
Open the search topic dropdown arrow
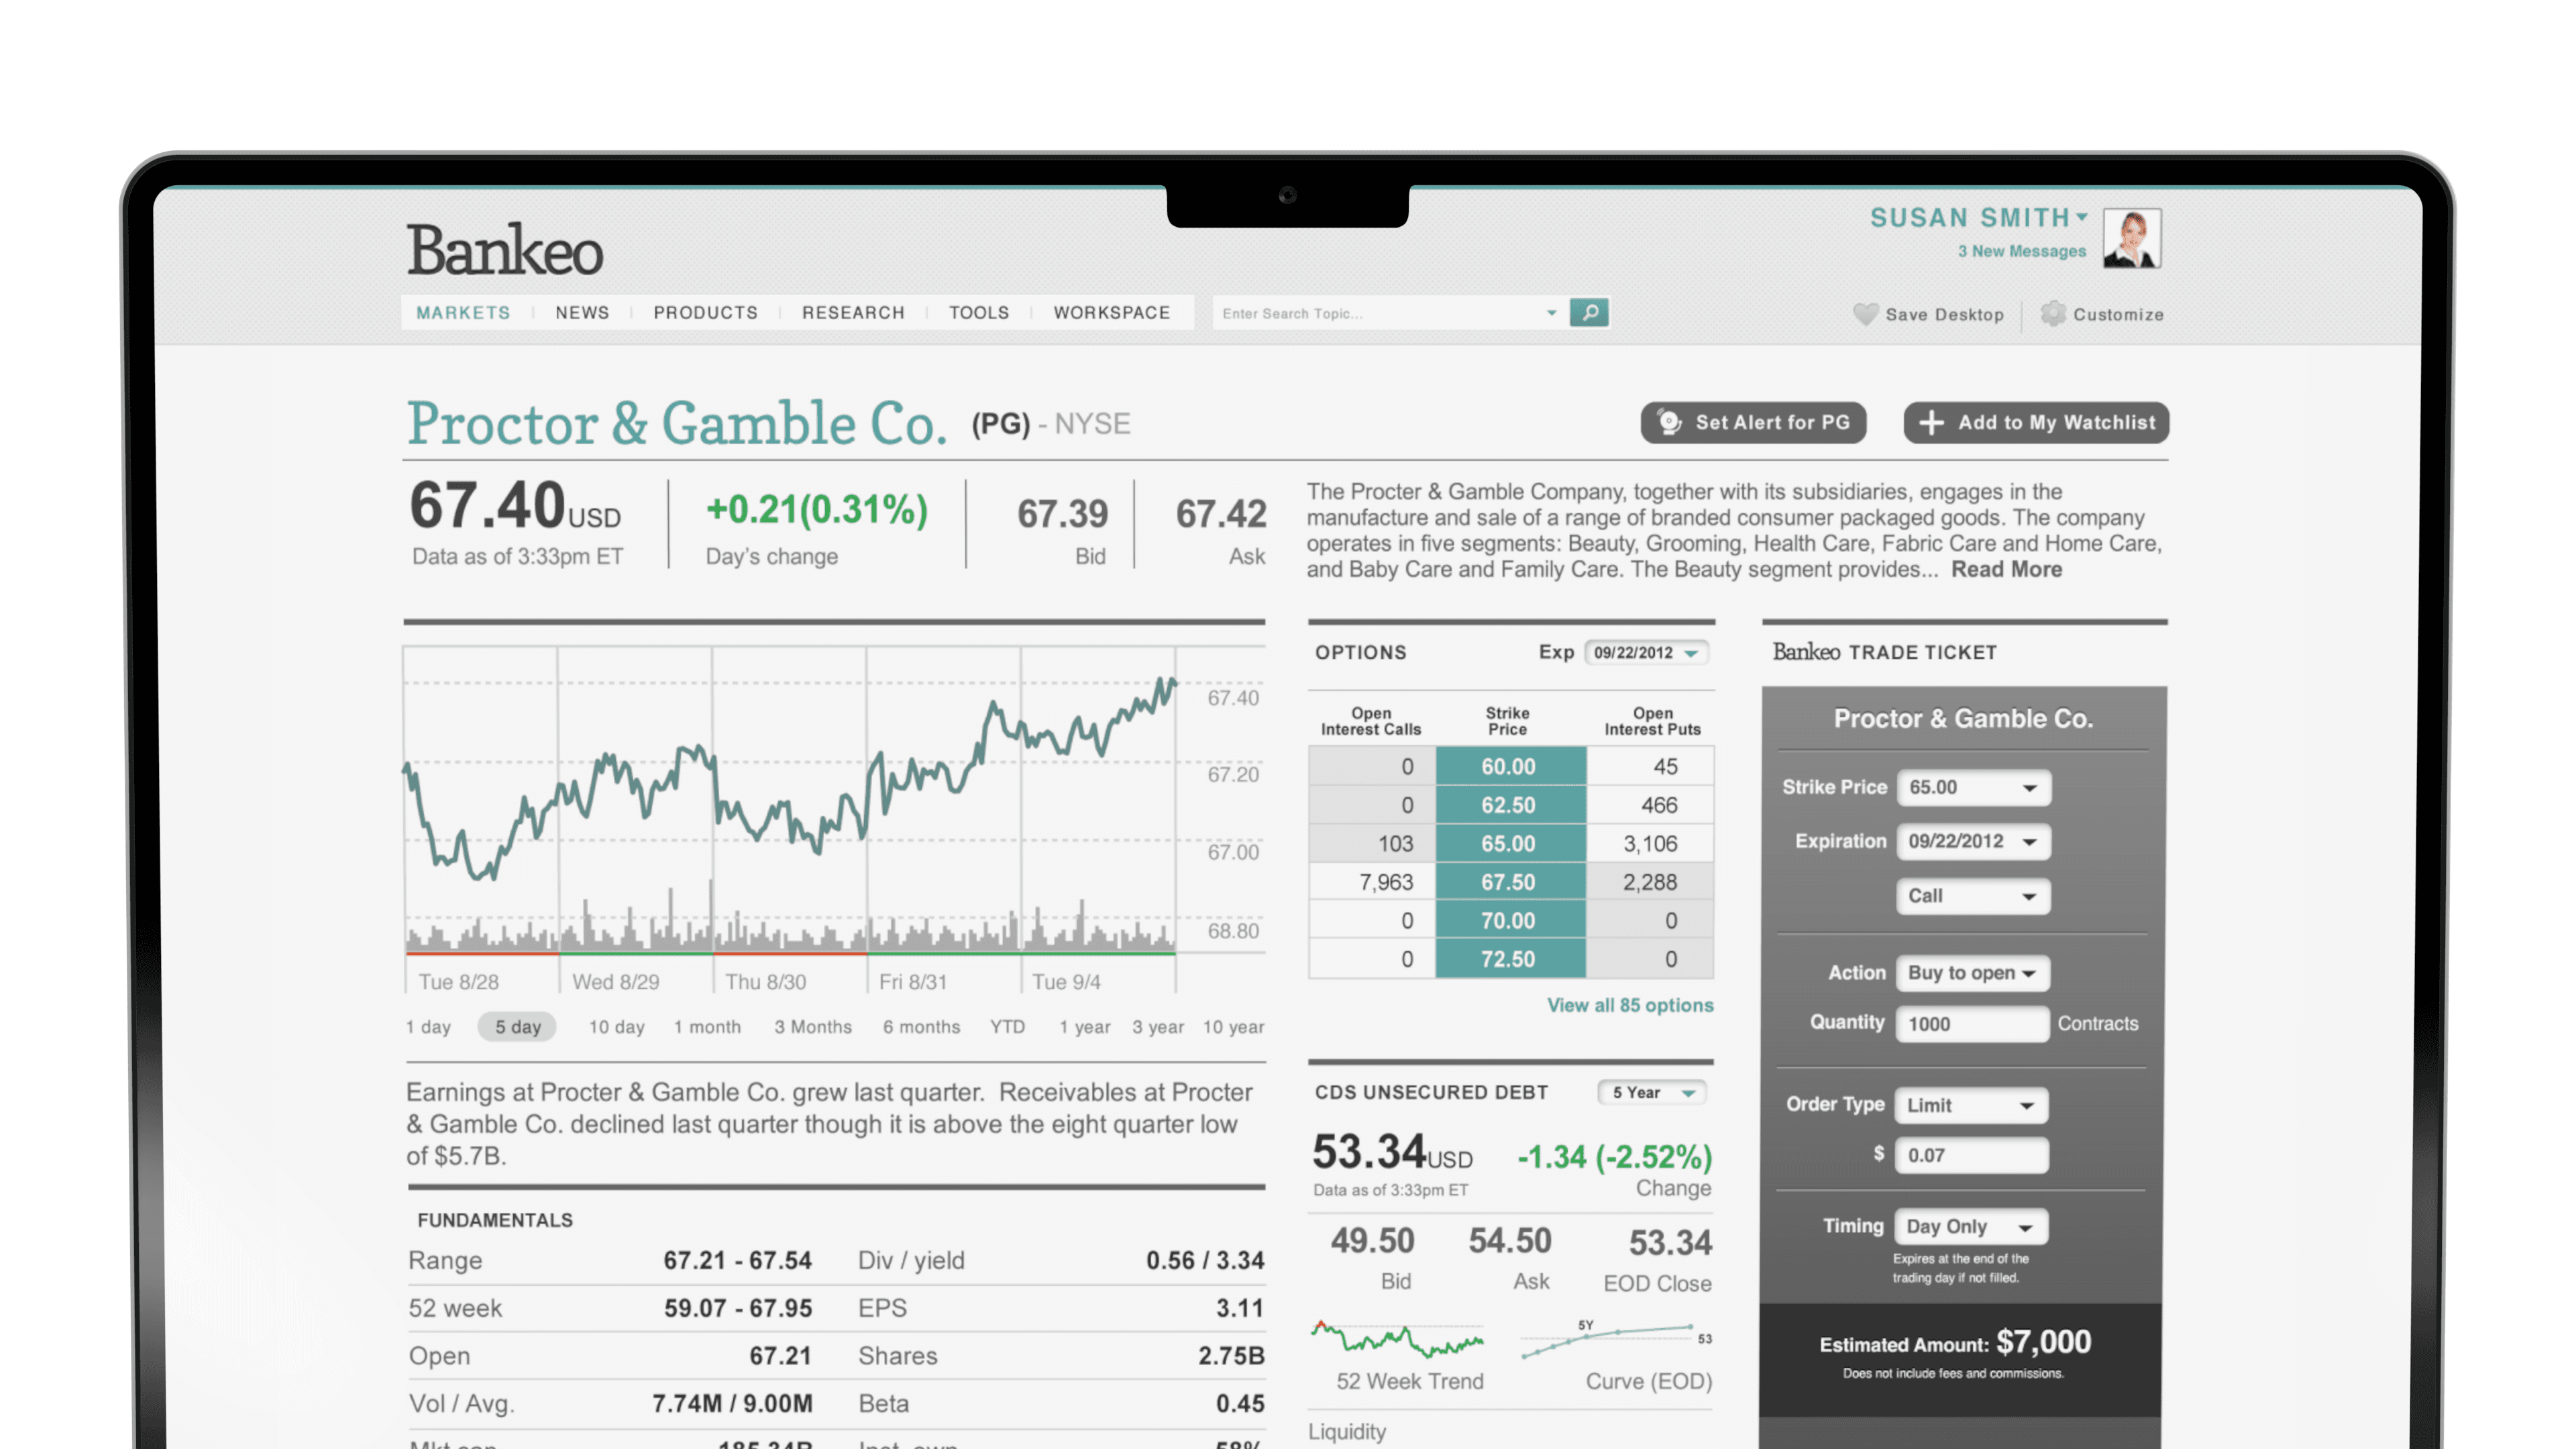coord(1551,313)
